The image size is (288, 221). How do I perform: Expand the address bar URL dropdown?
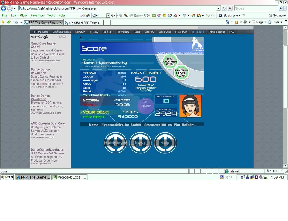click(x=218, y=8)
